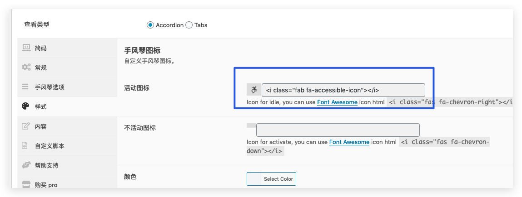The height and width of the screenshot is (197, 522).
Task: Click the accessible icon preview next to active icon field
Action: coord(254,90)
